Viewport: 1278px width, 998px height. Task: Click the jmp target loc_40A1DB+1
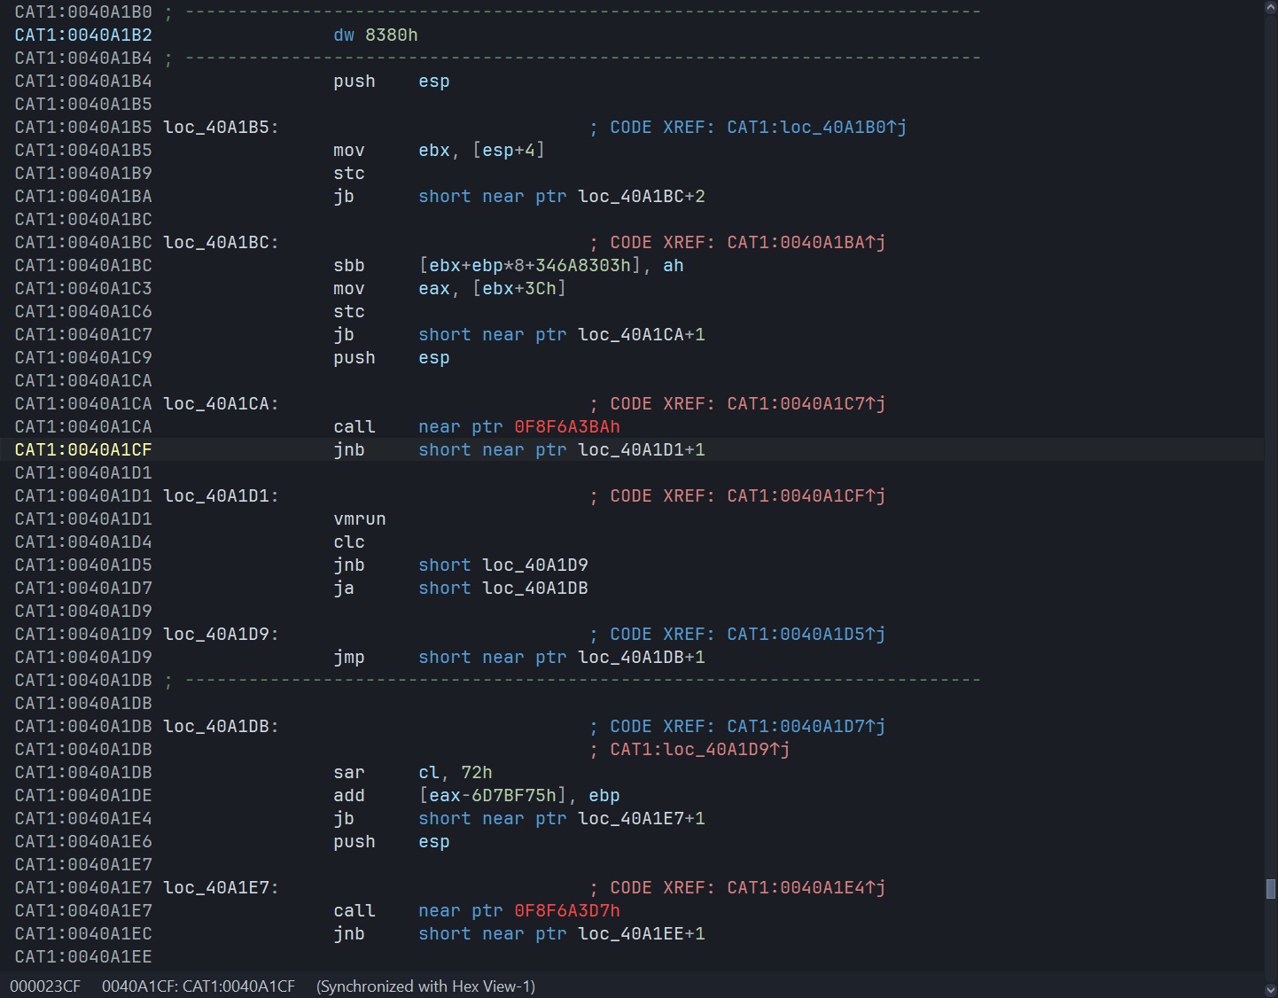coord(641,658)
